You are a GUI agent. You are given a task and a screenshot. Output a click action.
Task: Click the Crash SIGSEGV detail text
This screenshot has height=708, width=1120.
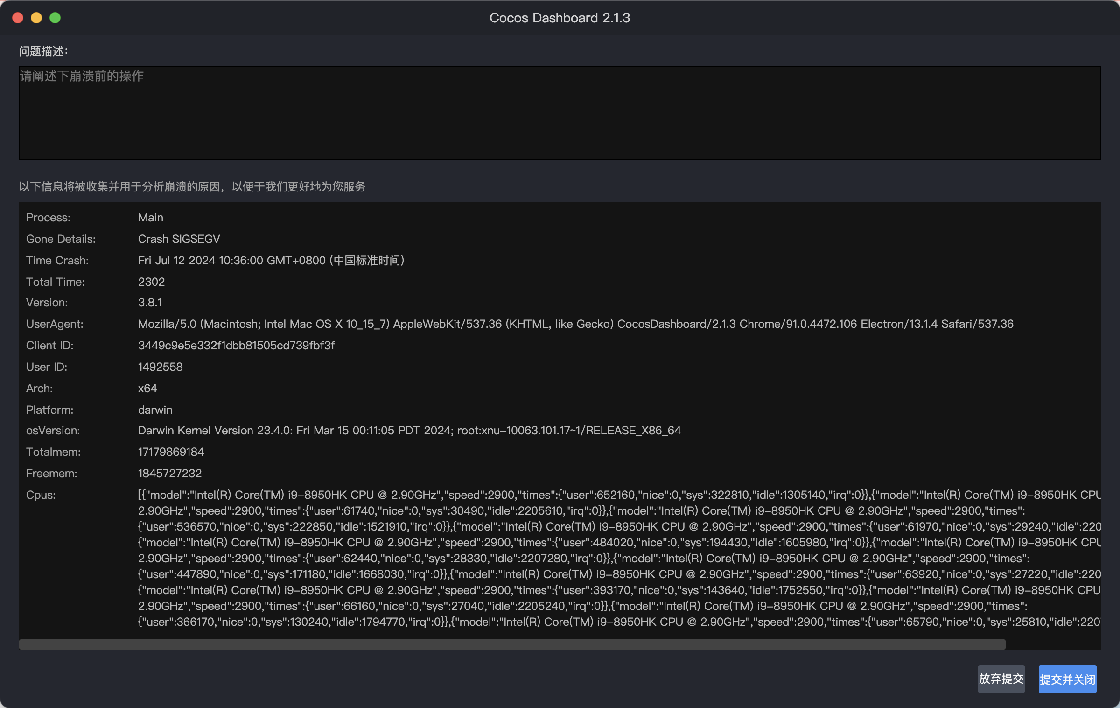coord(179,239)
